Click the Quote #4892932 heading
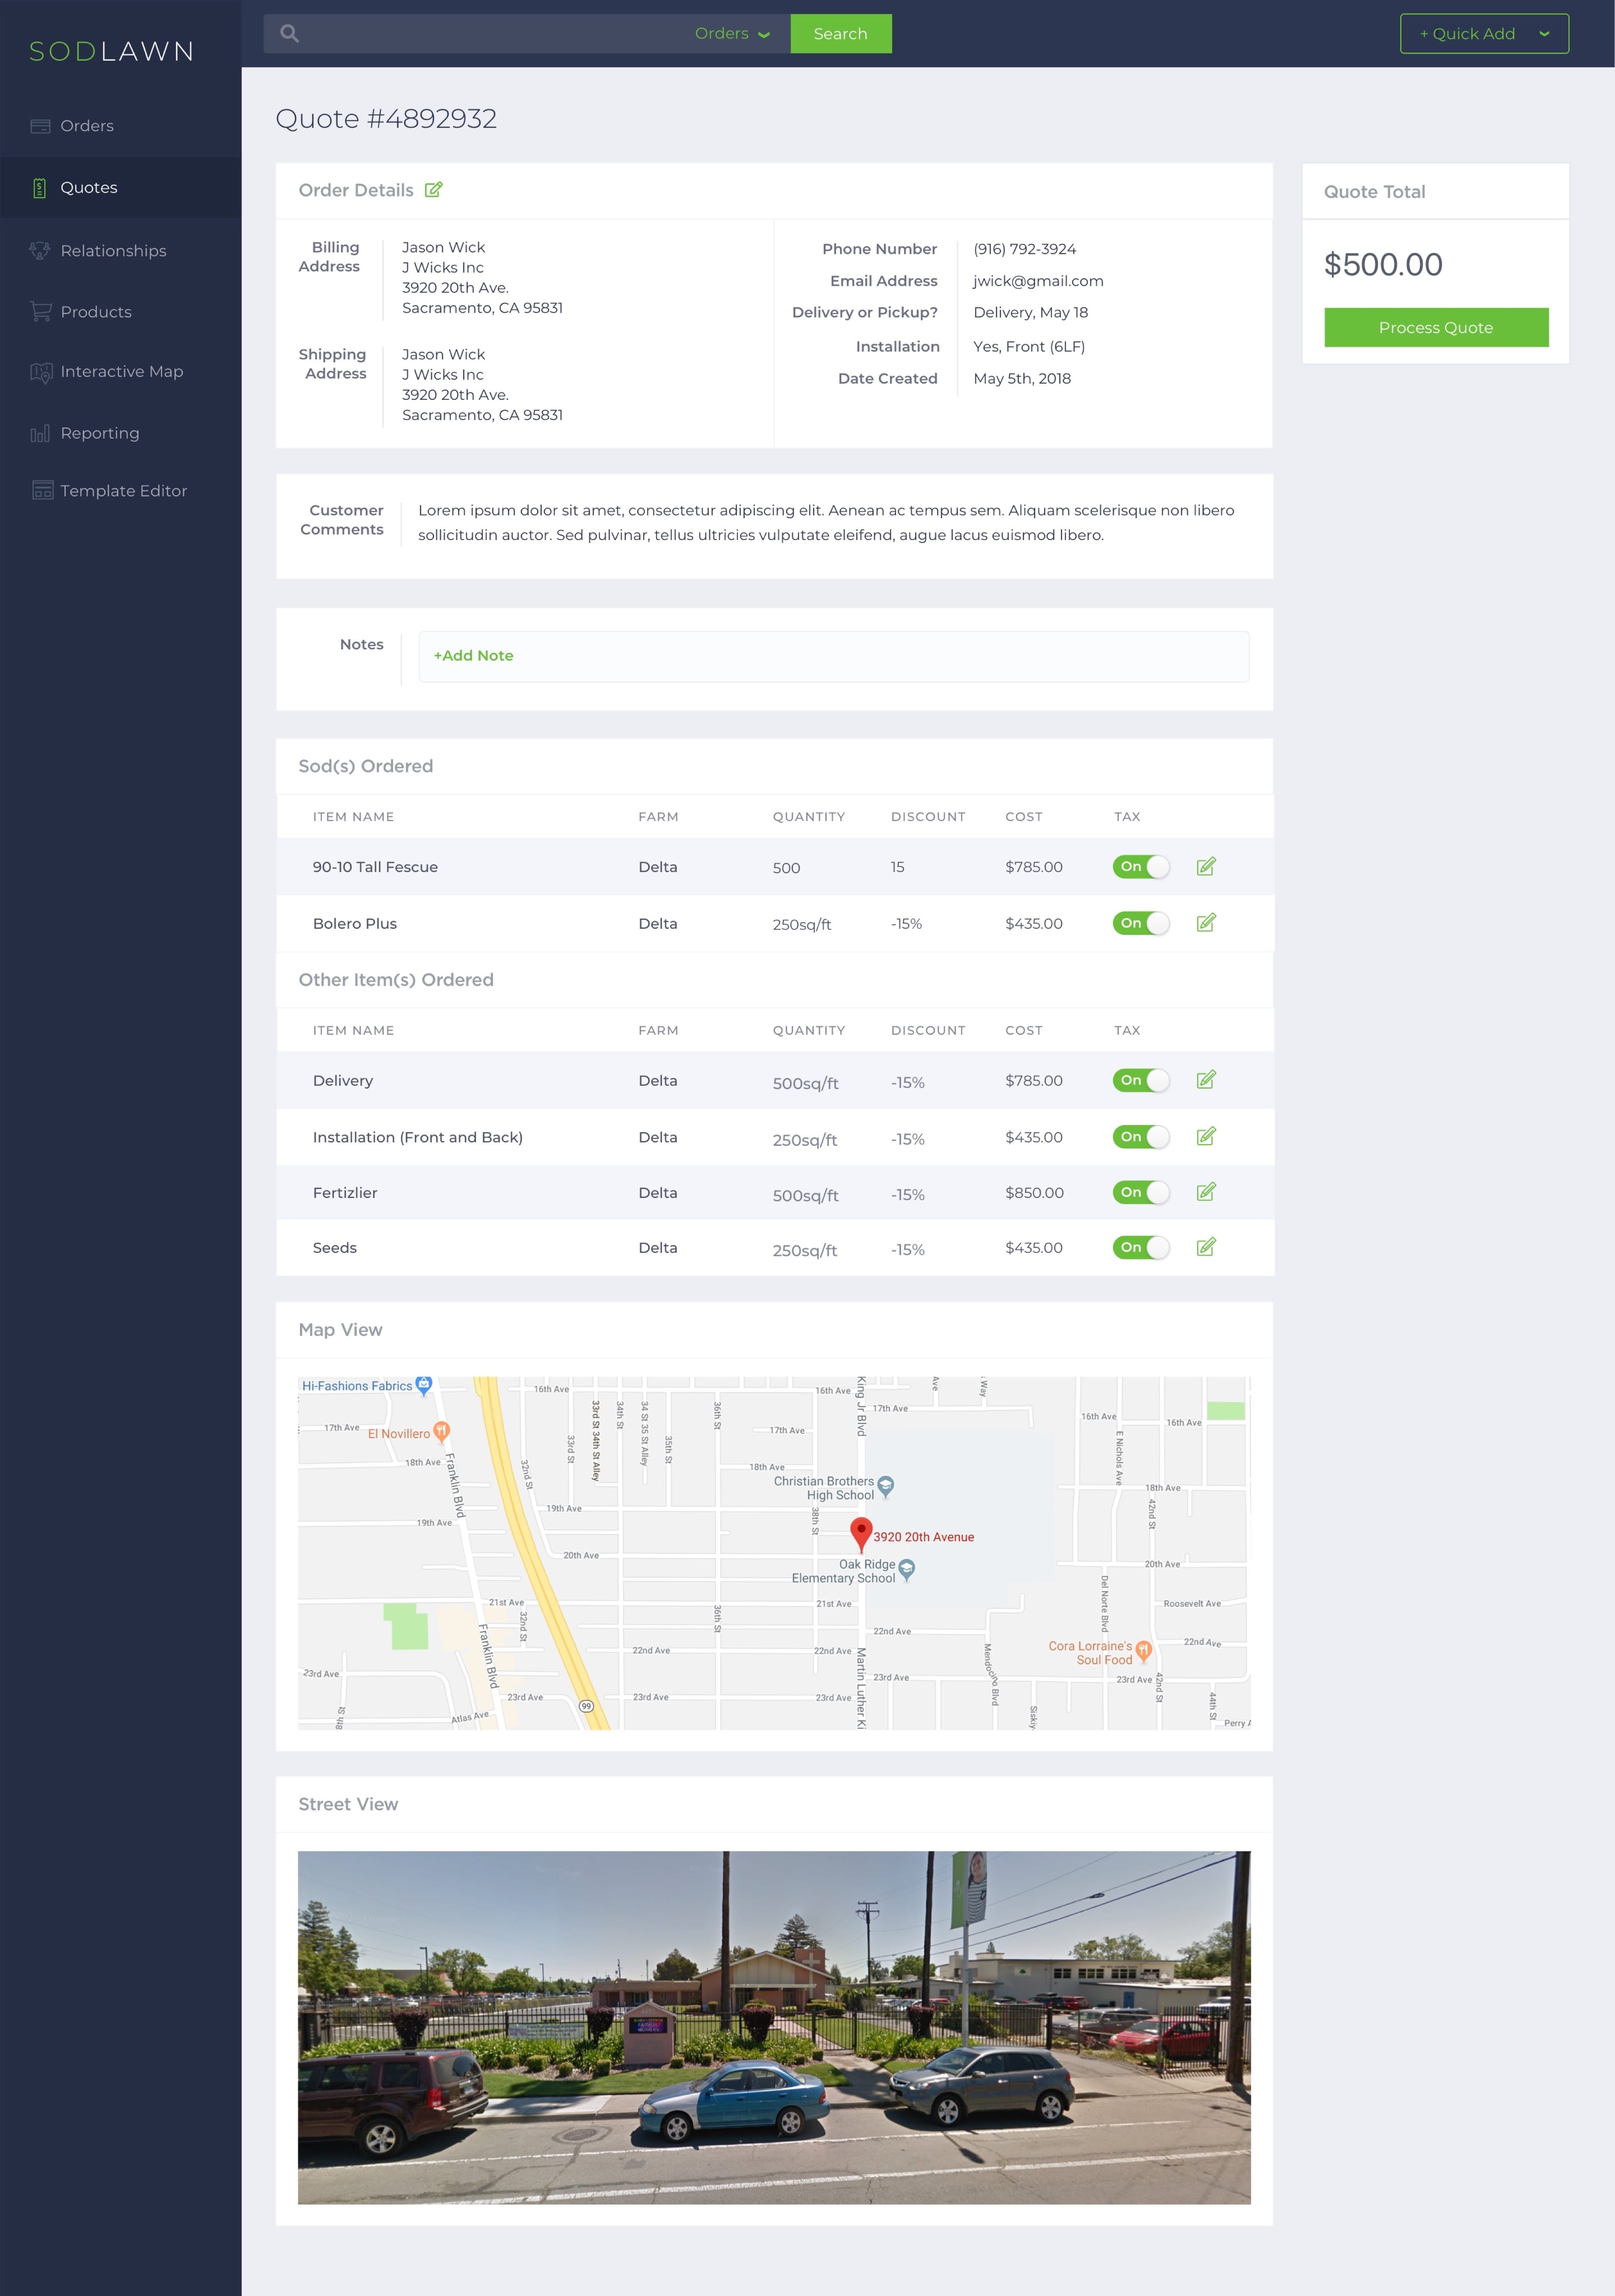Viewport: 1615px width, 2296px height. [x=386, y=119]
